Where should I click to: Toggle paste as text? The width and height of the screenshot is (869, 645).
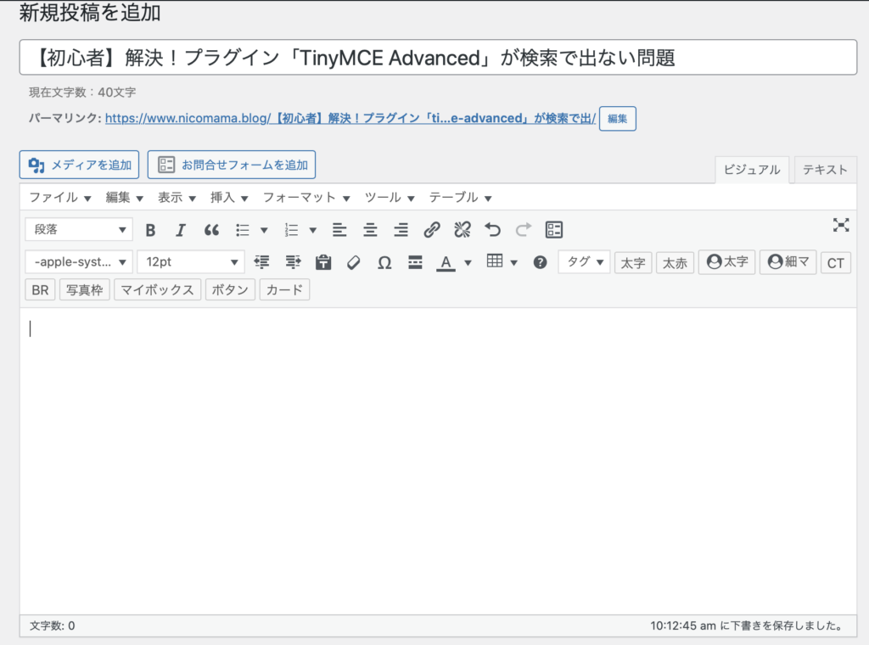[x=323, y=262]
